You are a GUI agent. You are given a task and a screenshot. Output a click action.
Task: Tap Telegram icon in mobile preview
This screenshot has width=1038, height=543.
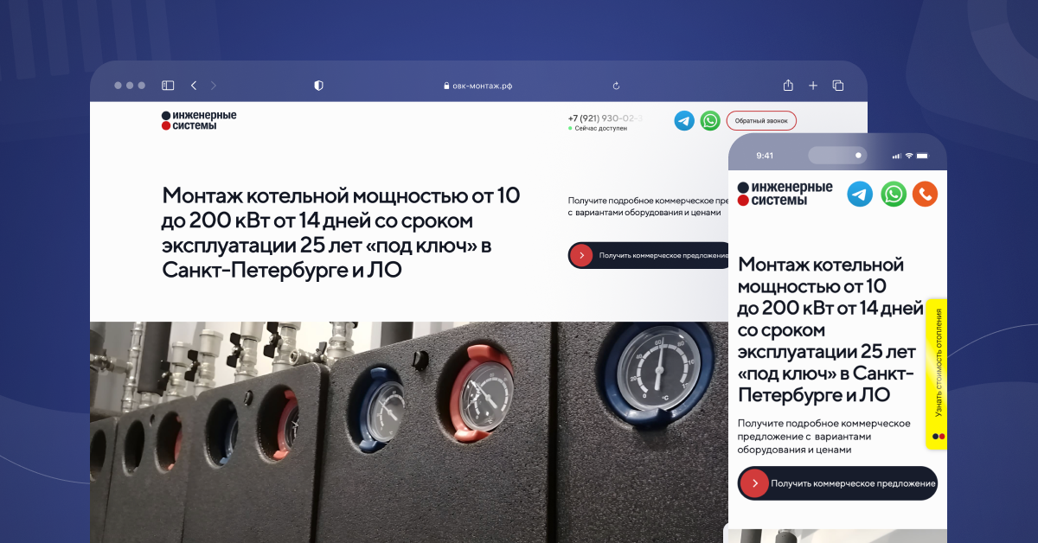[x=860, y=194]
